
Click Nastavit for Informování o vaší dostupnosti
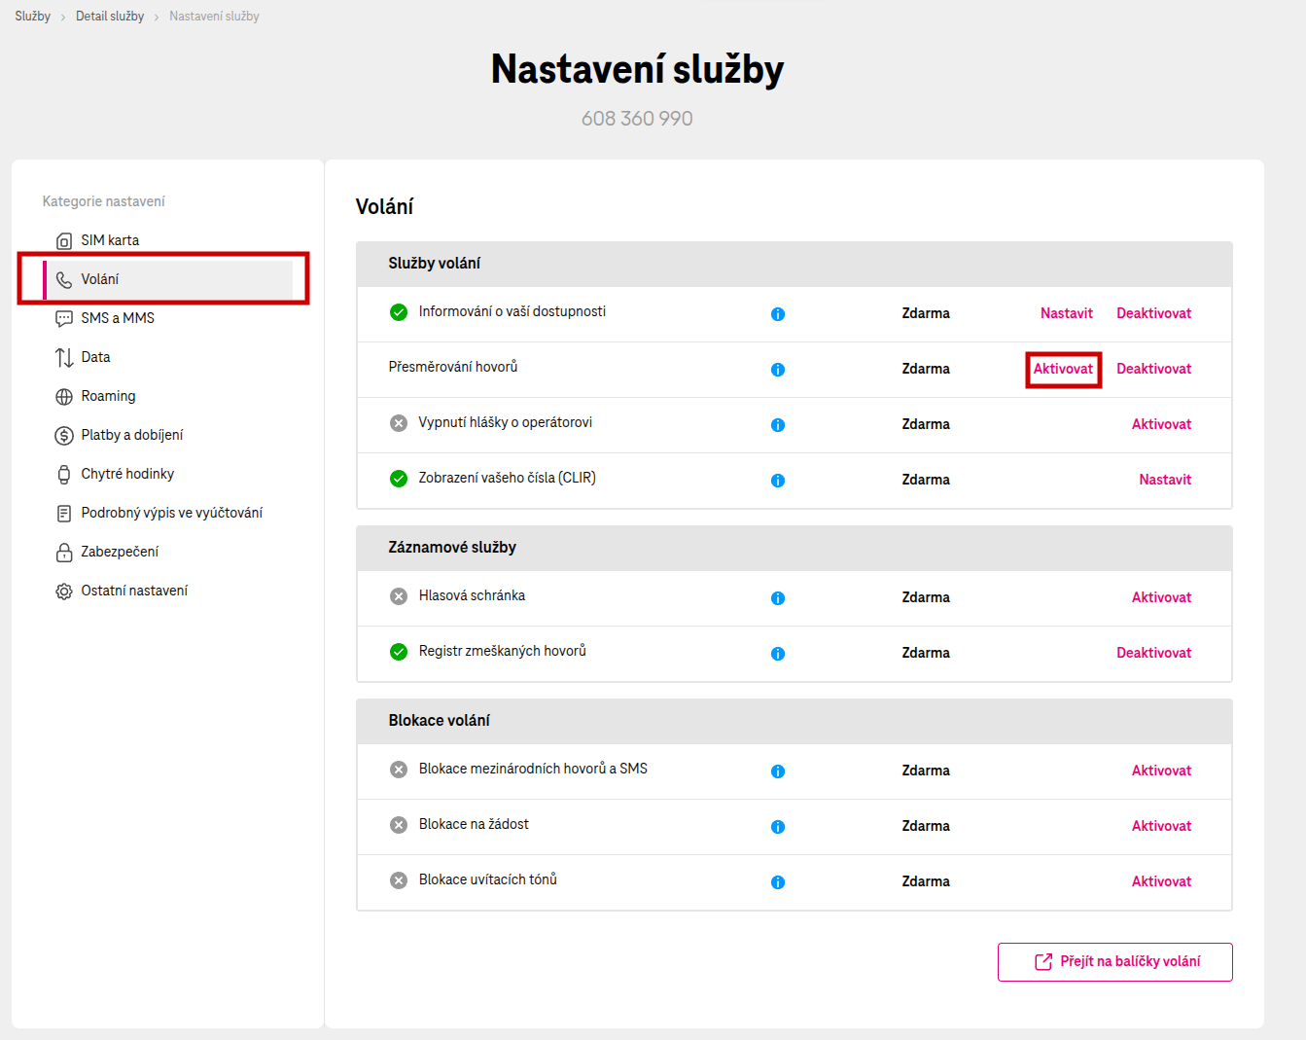[1066, 313]
